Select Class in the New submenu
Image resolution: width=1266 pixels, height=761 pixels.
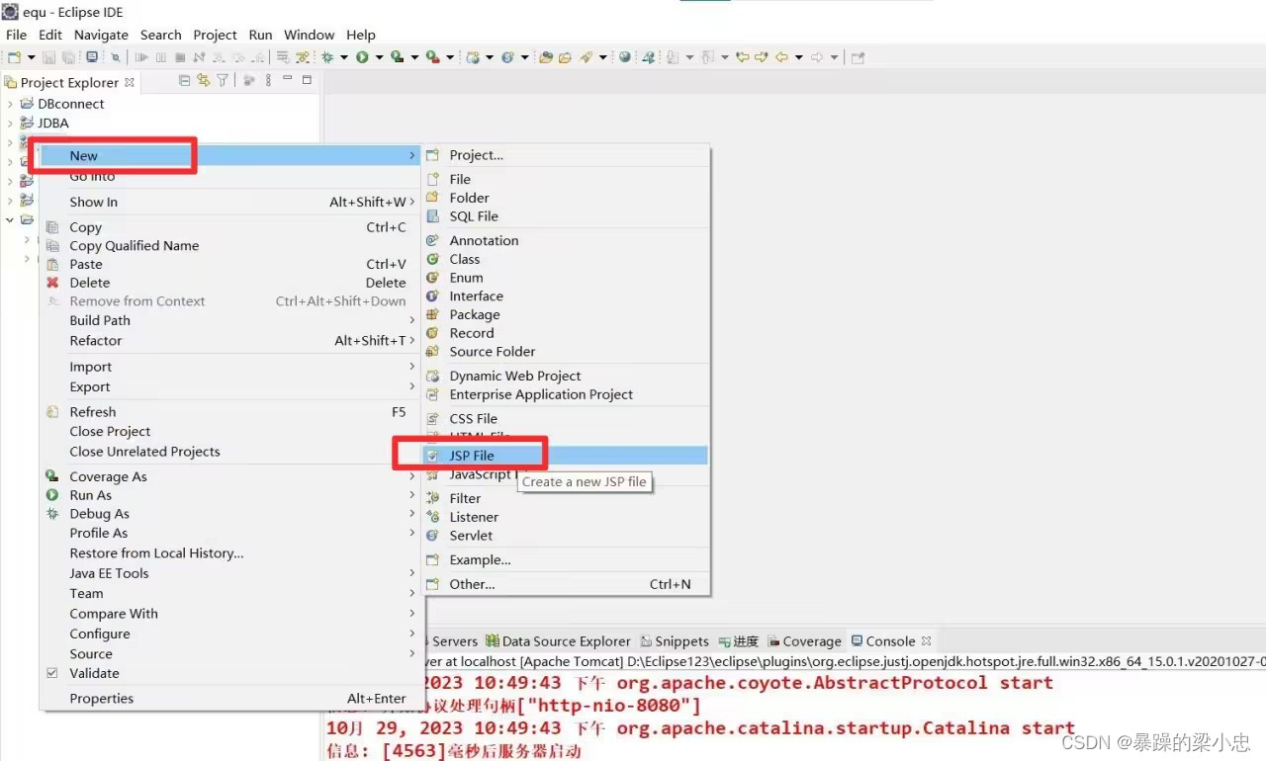click(566, 259)
